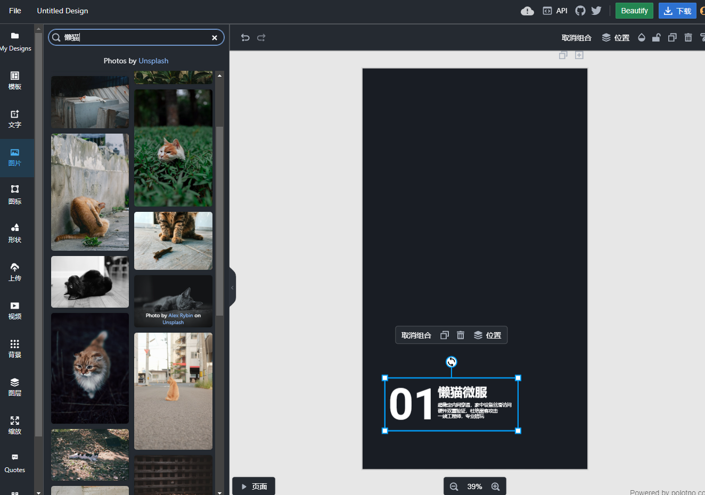
Task: Click the green Beautify button
Action: coord(634,11)
